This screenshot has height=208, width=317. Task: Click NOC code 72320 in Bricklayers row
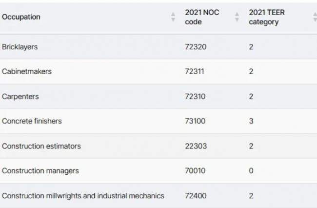pyautogui.click(x=195, y=47)
